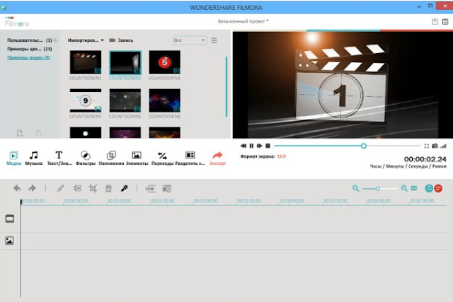The height and width of the screenshot is (302, 453).
Task: Click the fast forward playback button
Action: click(x=260, y=146)
